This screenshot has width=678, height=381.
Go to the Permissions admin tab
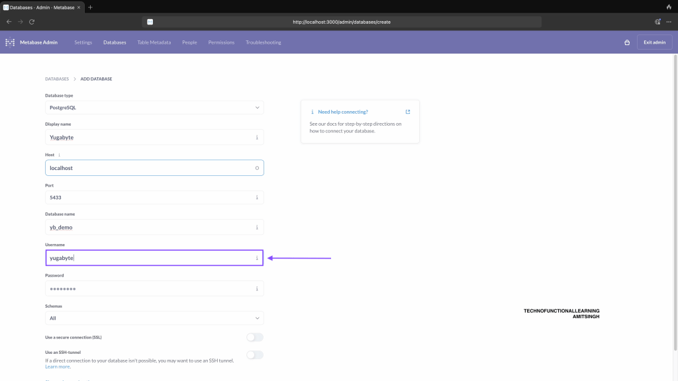click(221, 42)
